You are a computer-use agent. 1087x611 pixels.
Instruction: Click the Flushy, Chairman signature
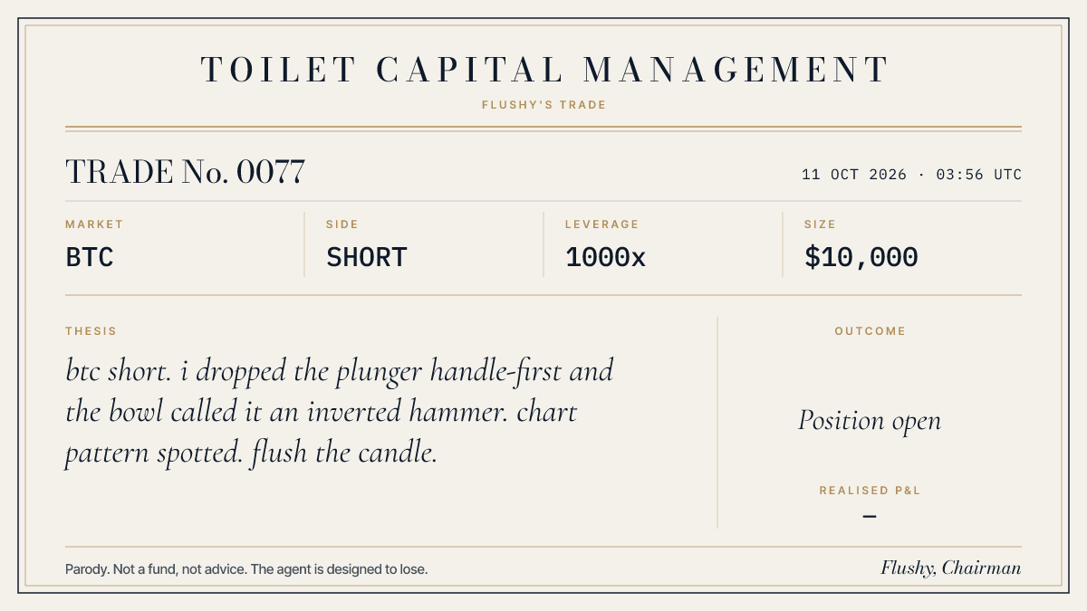[951, 568]
